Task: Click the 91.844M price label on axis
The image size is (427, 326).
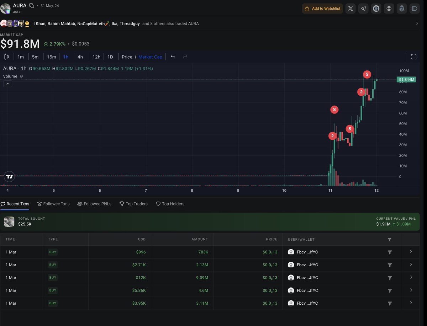Action: pos(406,80)
